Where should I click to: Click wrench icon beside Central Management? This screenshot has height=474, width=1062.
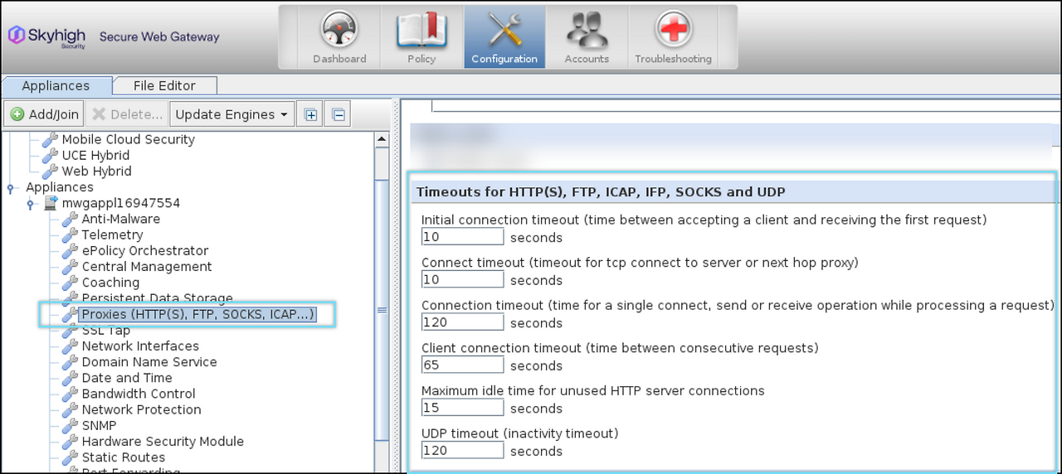[x=70, y=267]
